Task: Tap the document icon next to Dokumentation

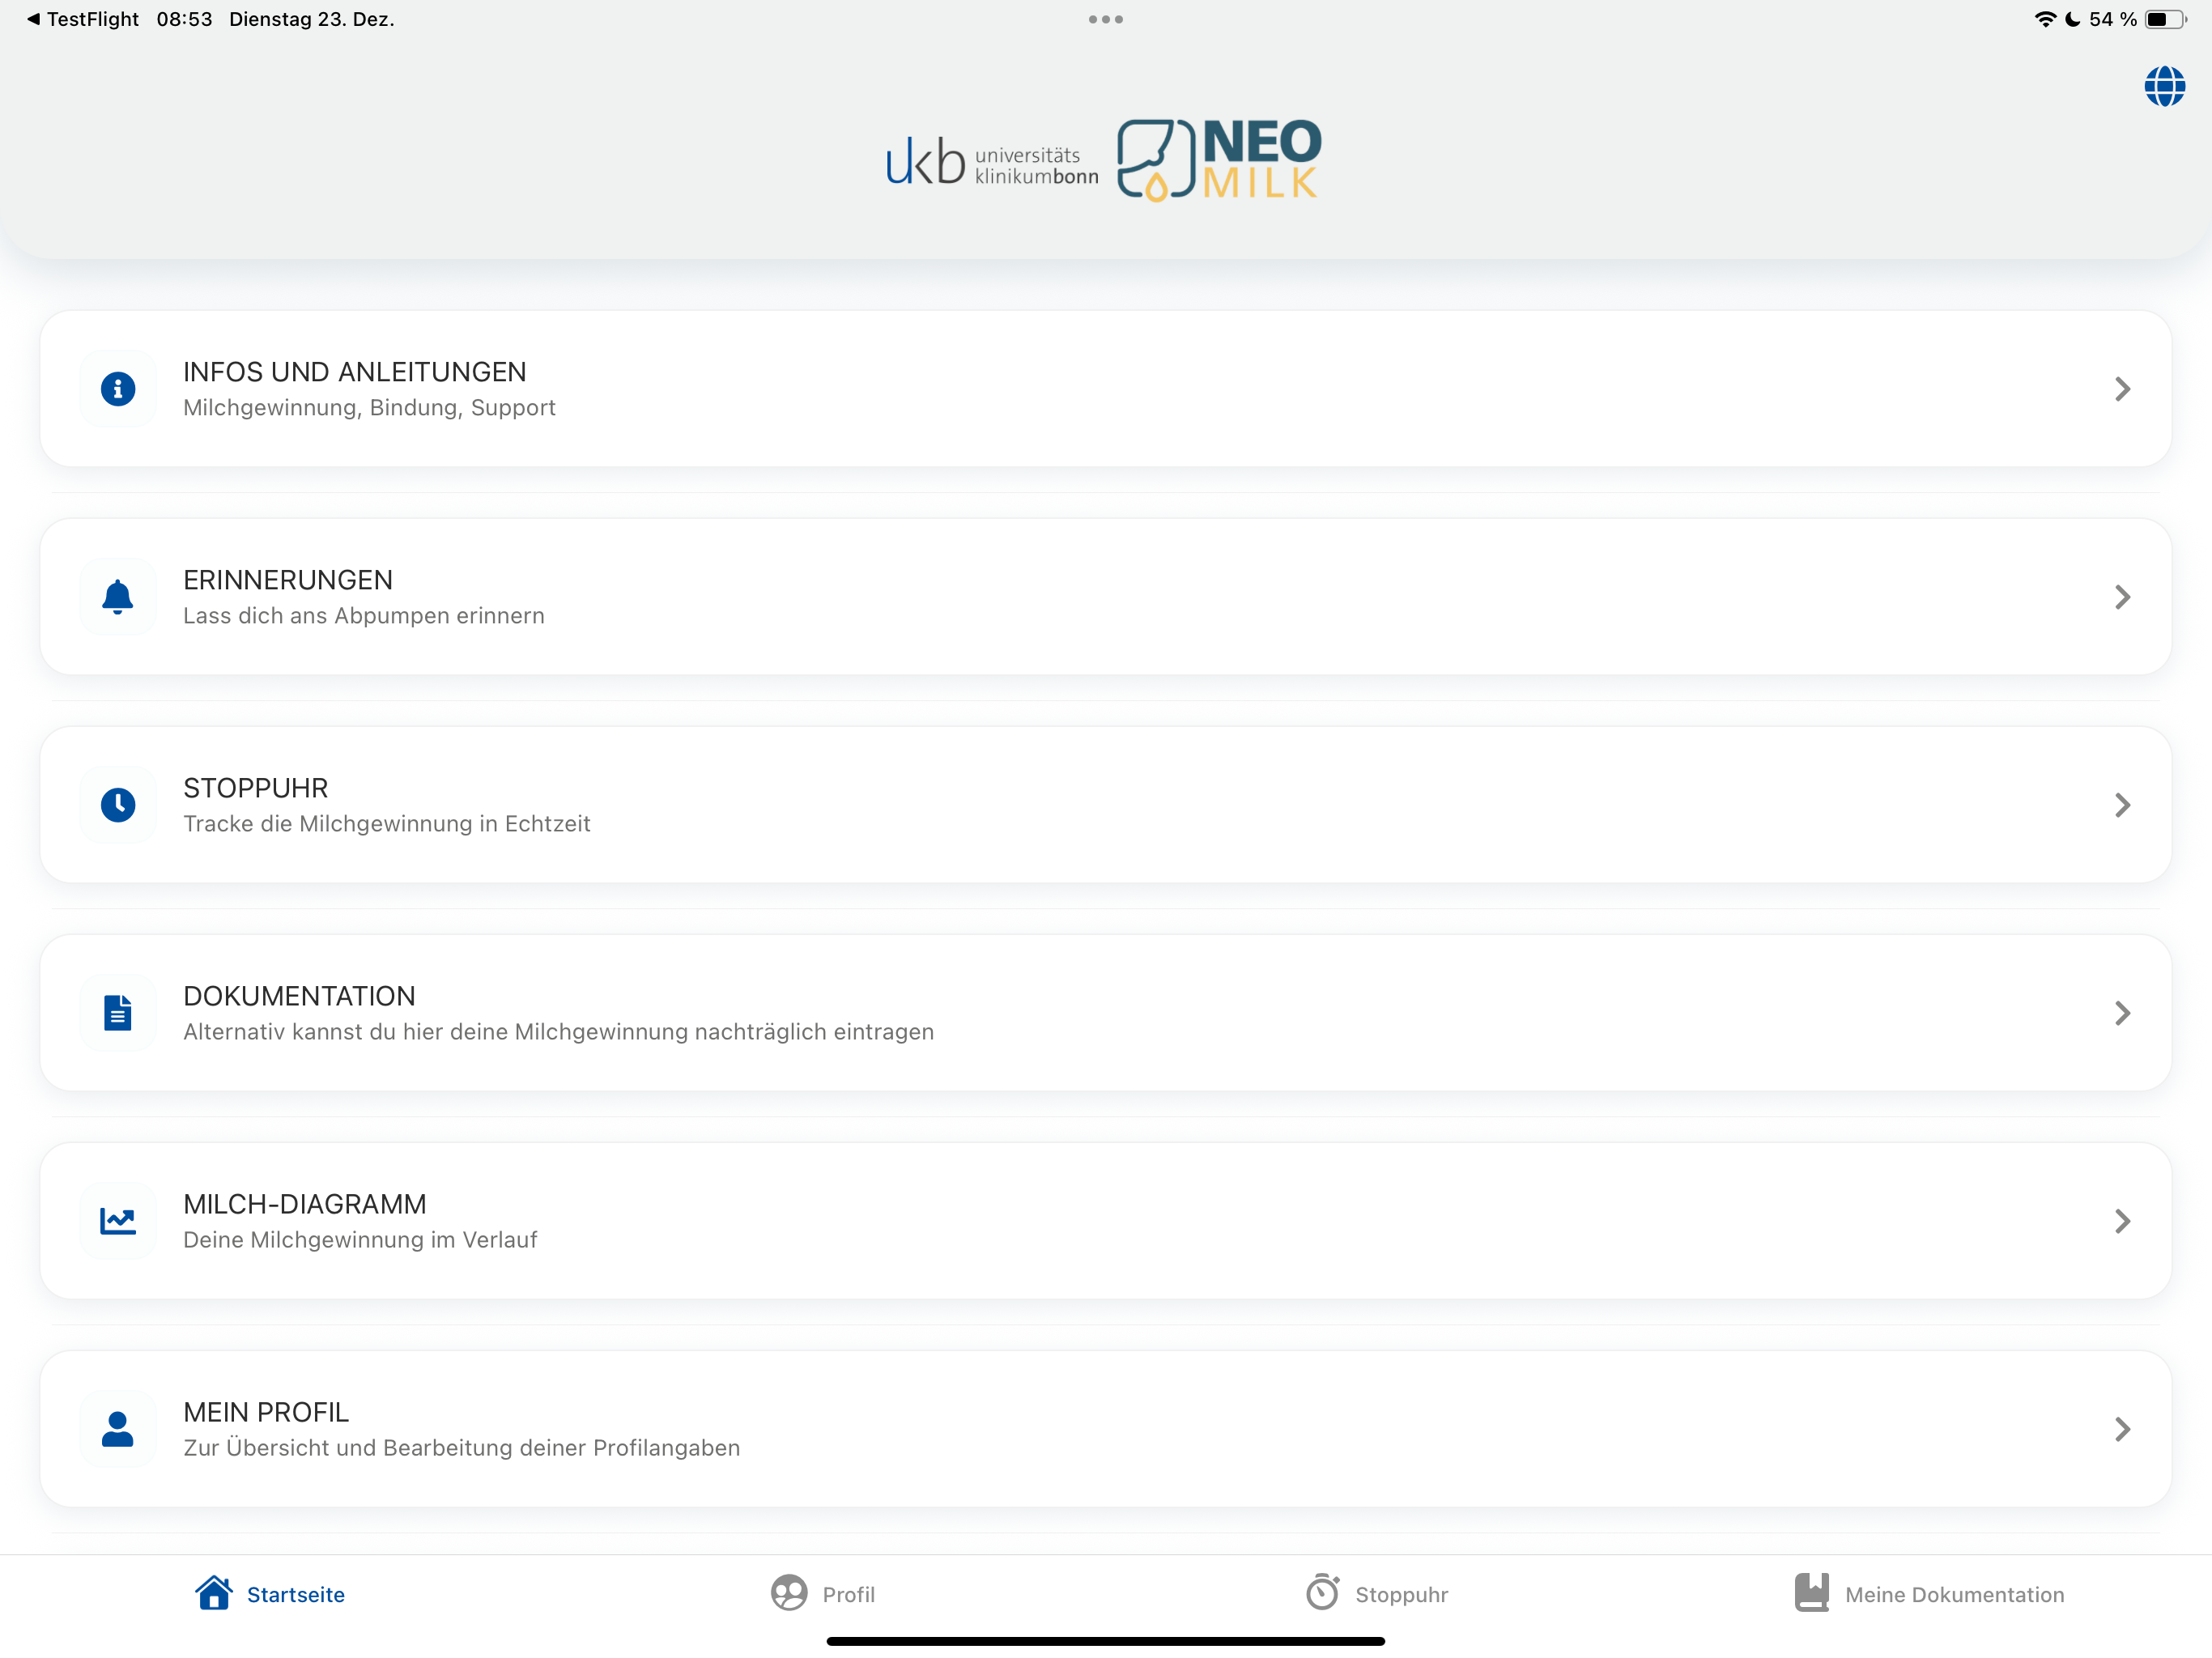Action: point(118,1013)
